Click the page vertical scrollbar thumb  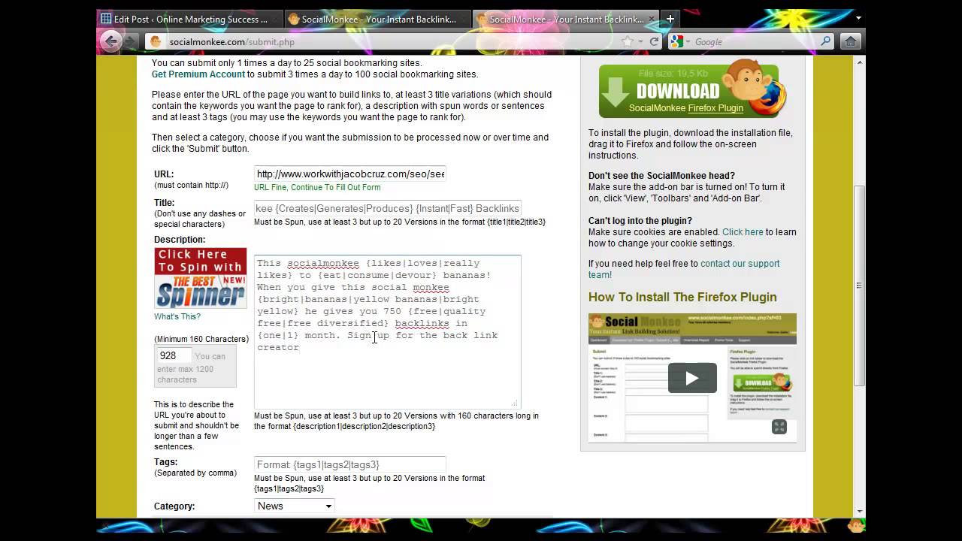(x=859, y=286)
